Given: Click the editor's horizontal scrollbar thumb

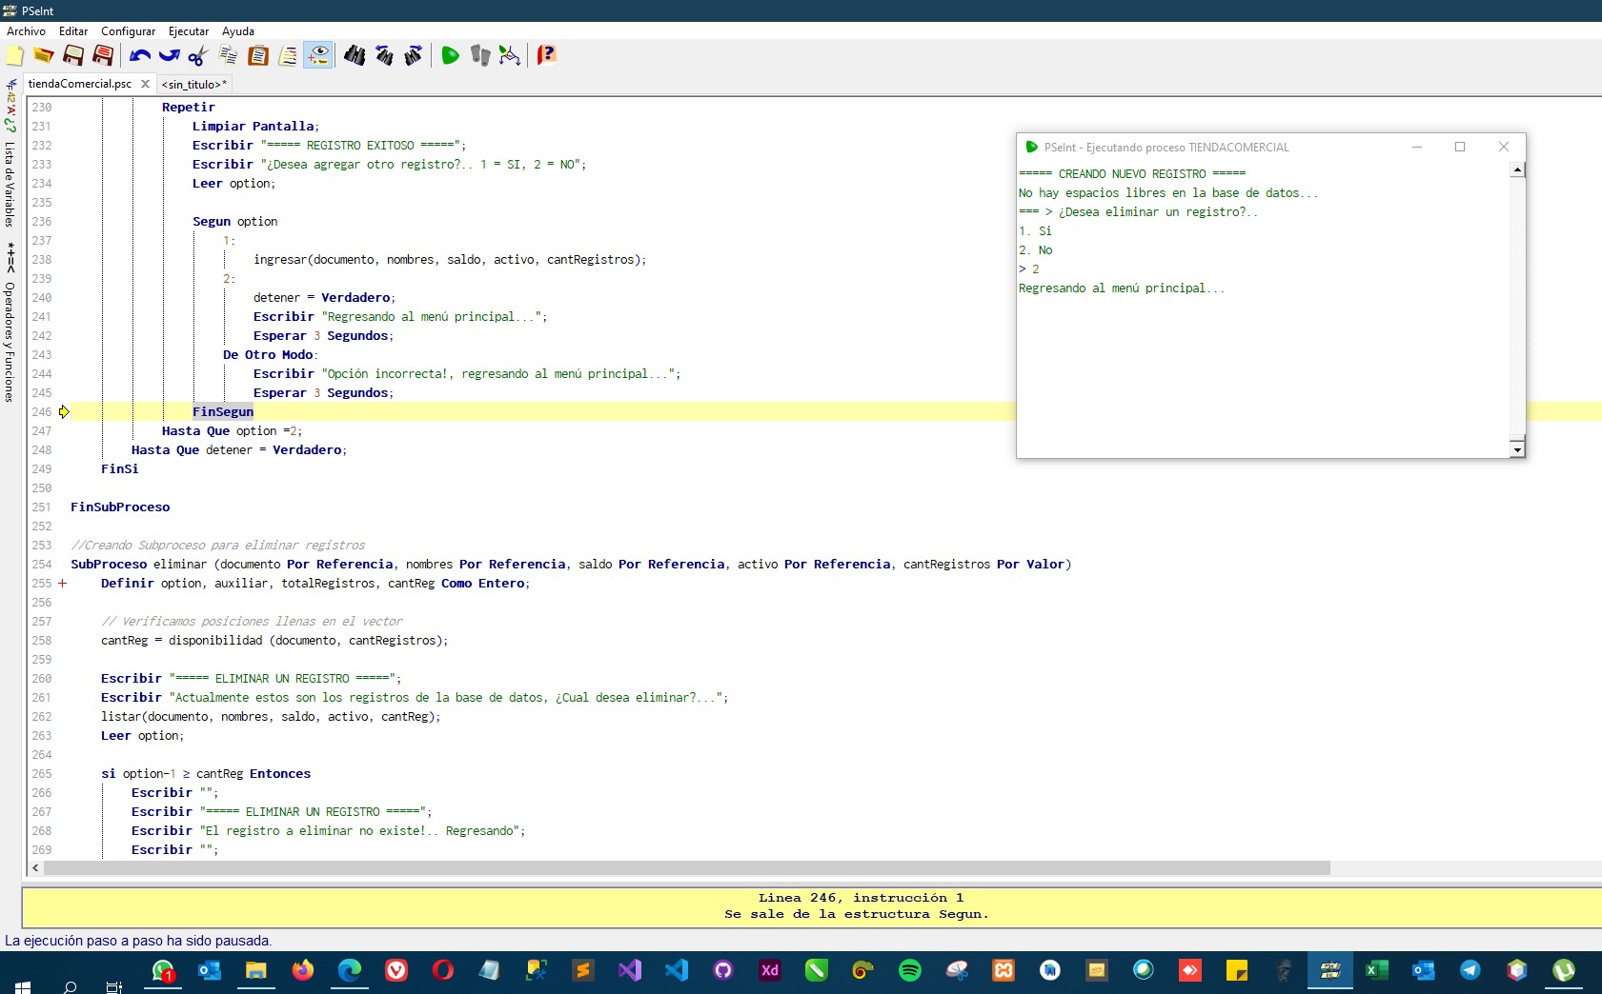Looking at the screenshot, I should tap(687, 868).
